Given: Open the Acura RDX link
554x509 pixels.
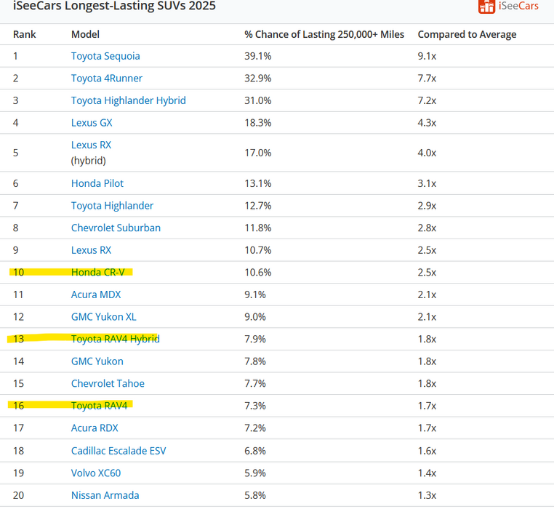Looking at the screenshot, I should [95, 428].
